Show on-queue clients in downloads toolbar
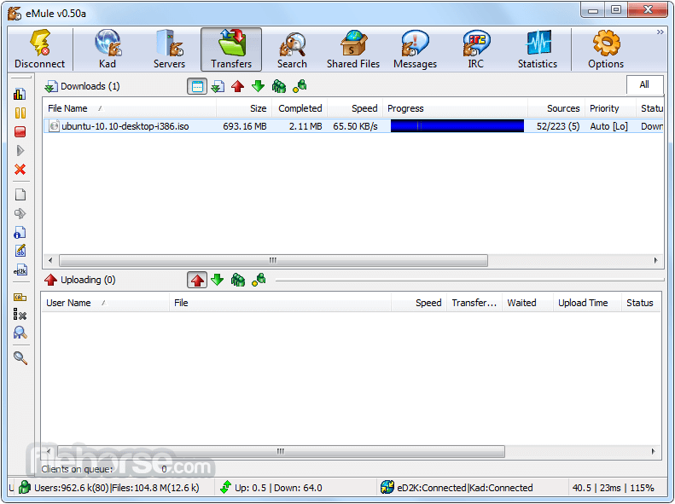The image size is (675, 504). tap(278, 86)
